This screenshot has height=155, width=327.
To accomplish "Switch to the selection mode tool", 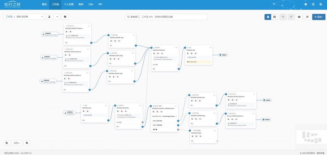I will (x=274, y=17).
